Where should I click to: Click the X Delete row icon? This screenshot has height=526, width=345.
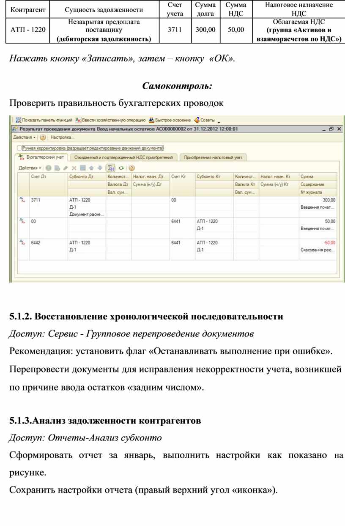click(x=74, y=168)
